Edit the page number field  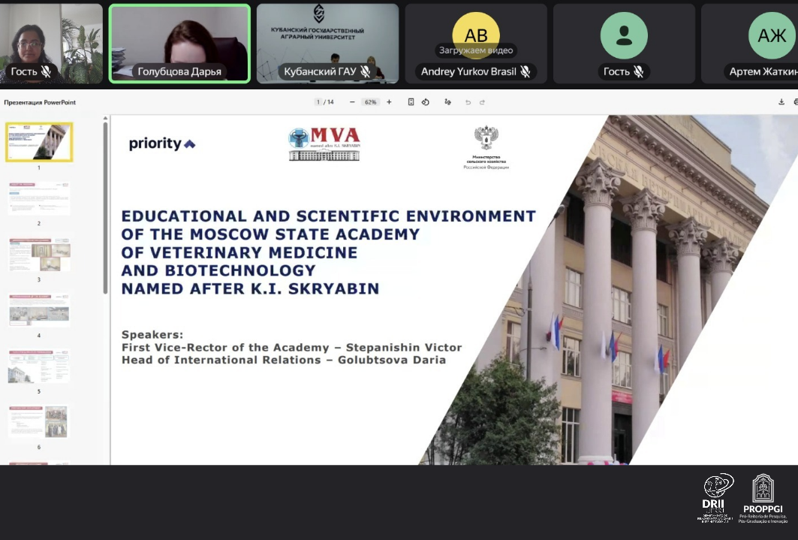(x=318, y=102)
